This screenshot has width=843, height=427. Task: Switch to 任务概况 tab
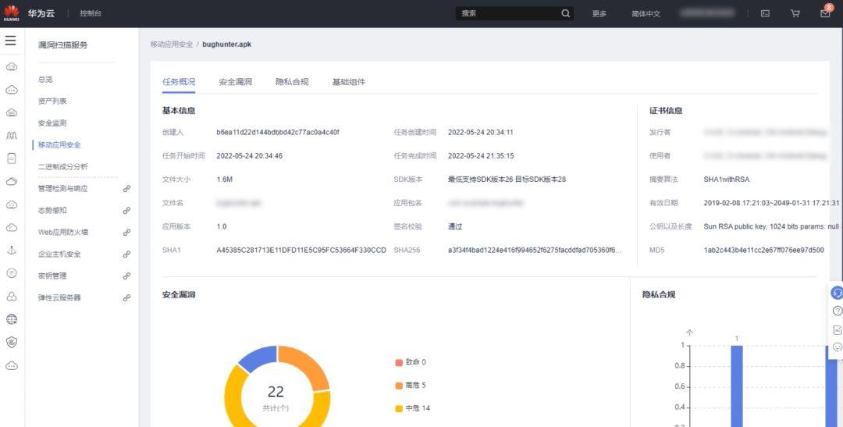(179, 82)
